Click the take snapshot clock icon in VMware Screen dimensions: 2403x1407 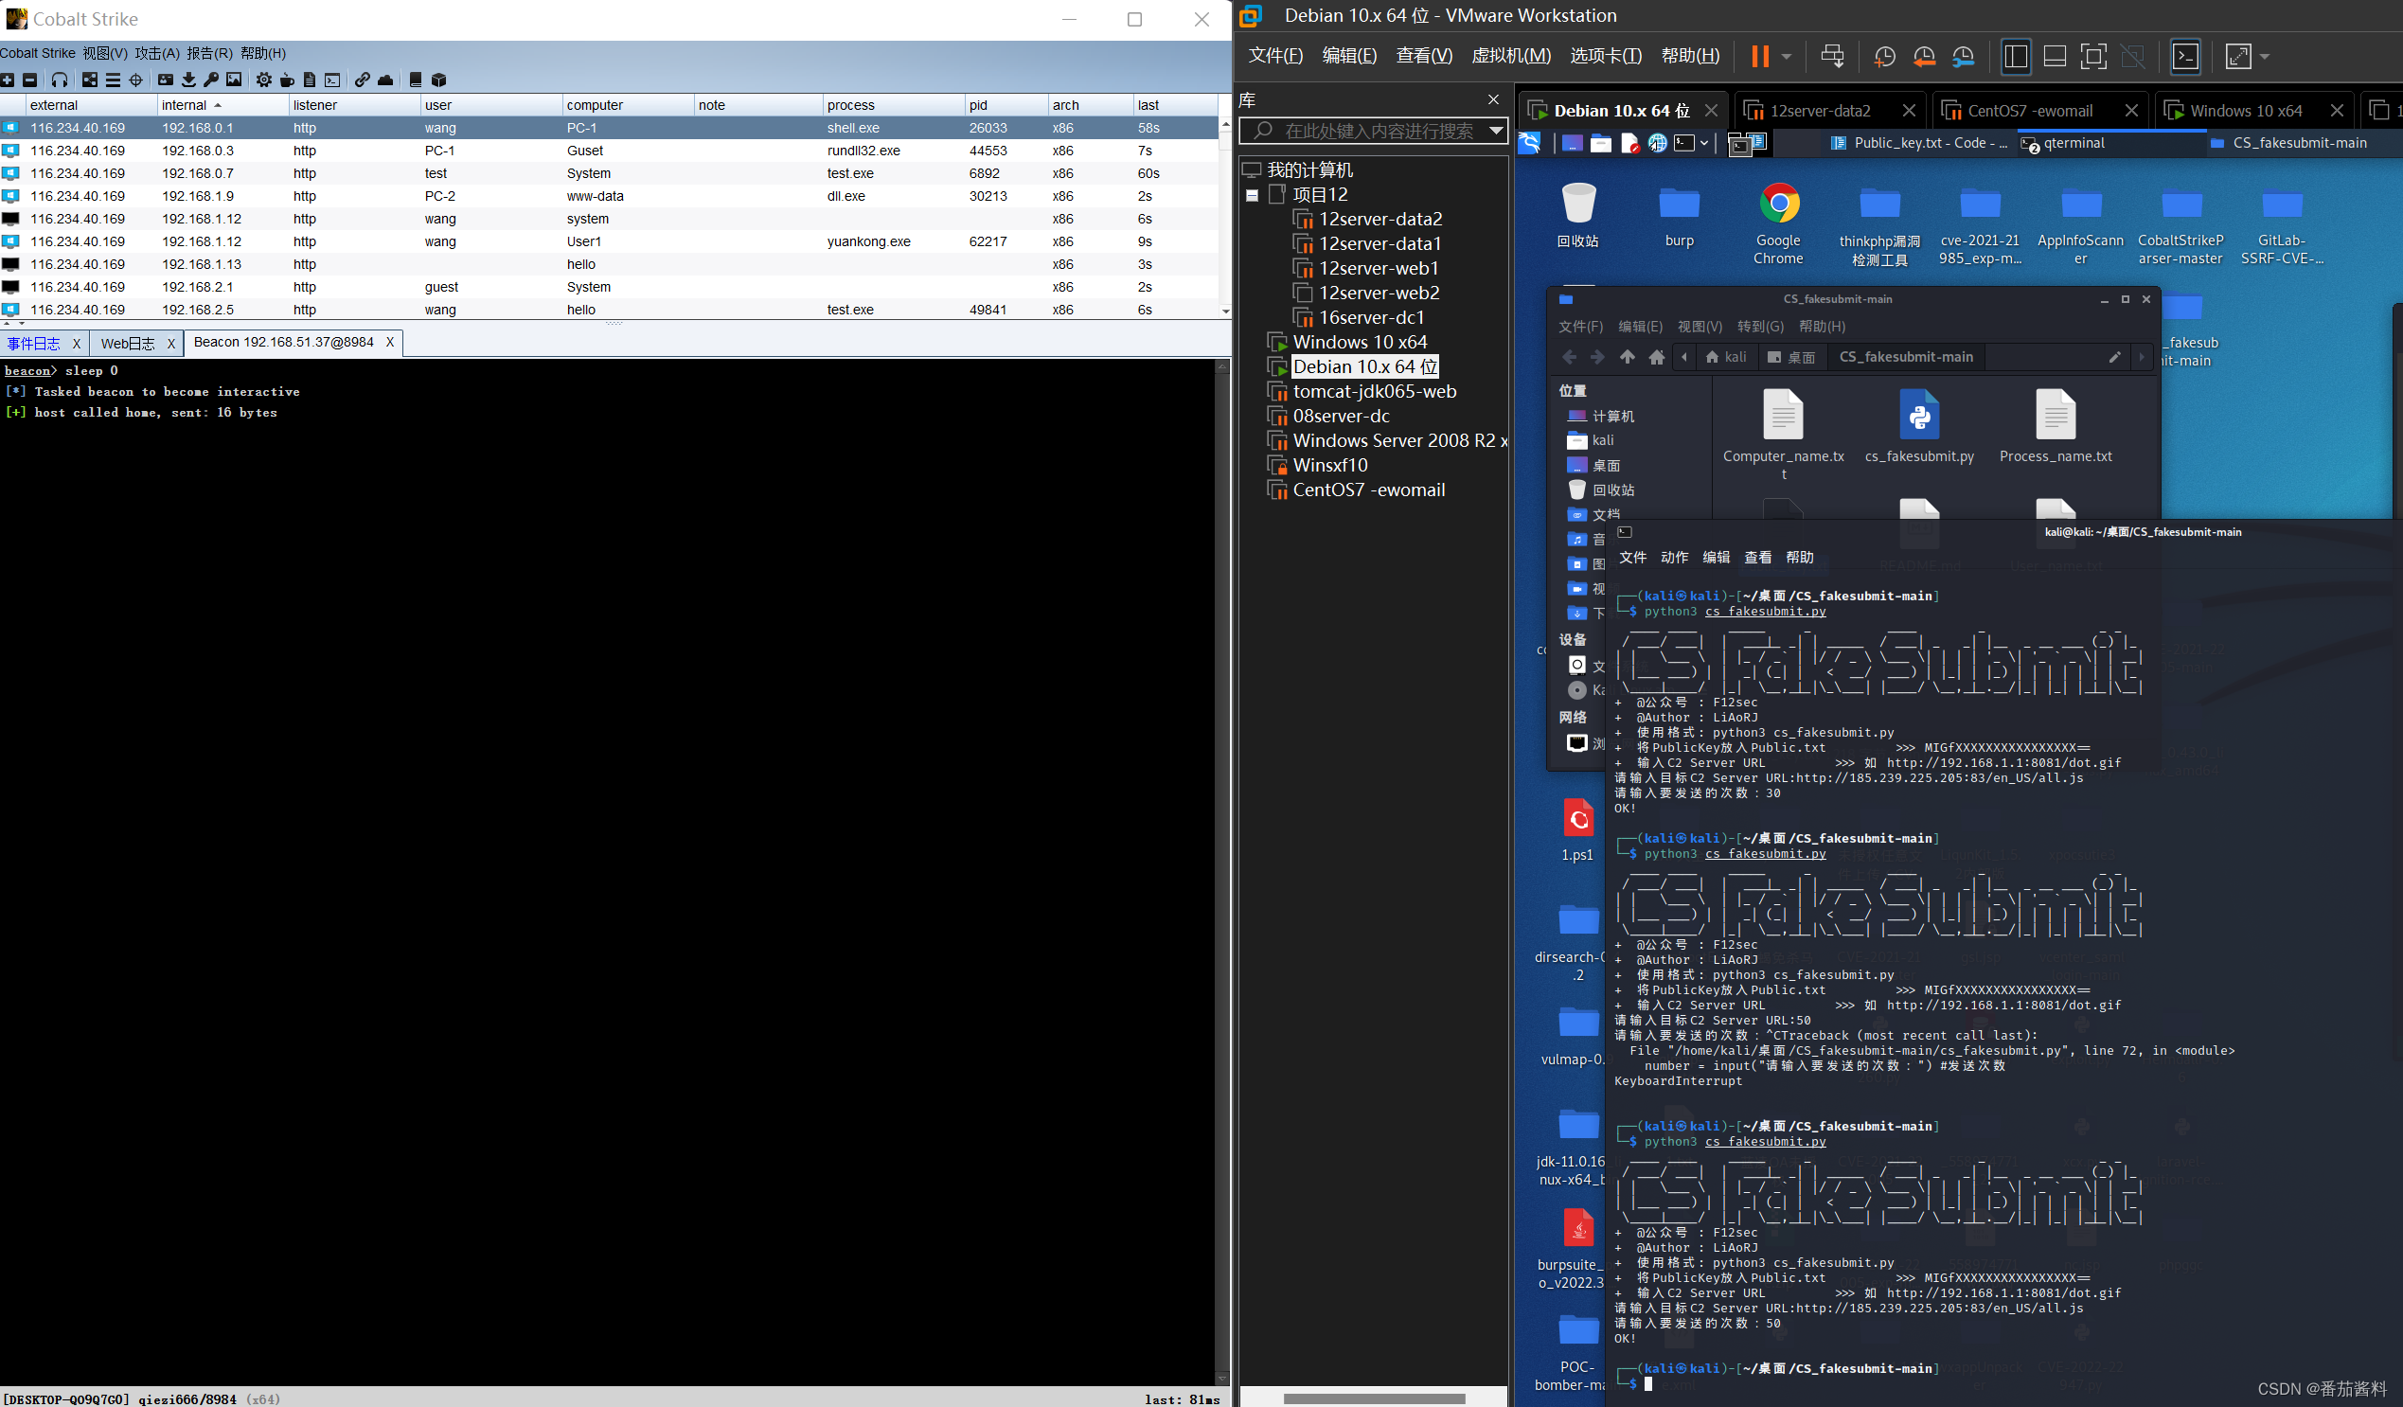tap(1883, 57)
